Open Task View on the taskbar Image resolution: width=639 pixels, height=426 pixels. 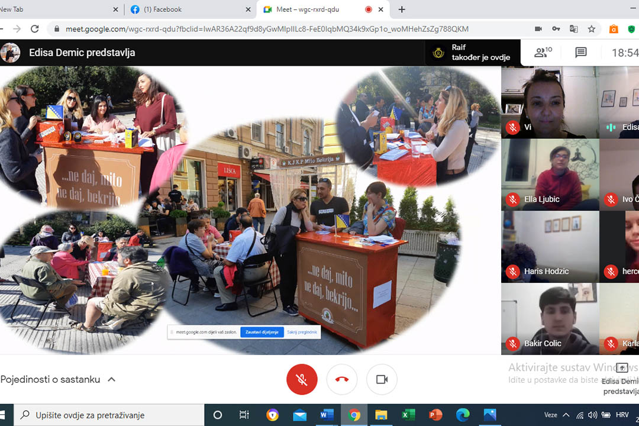244,415
